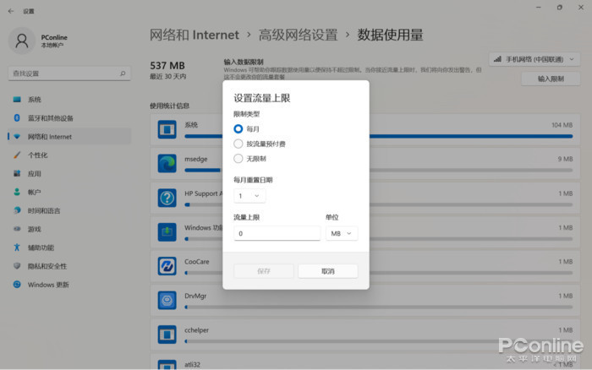Click the signal bars network icon
Screen dimensions: 592x370
(x=497, y=59)
